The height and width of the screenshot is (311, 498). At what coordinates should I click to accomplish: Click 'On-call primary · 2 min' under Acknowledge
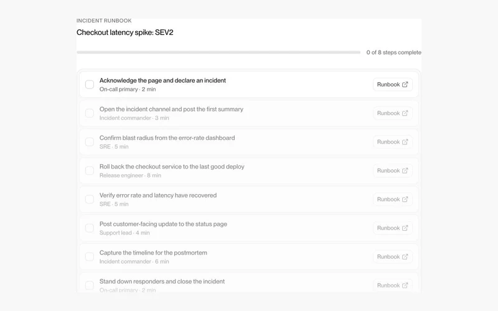click(x=128, y=90)
